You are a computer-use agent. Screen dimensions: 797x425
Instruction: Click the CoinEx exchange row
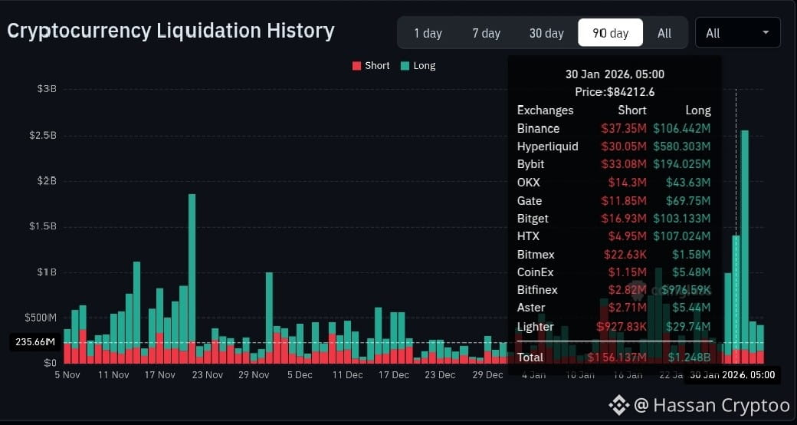(x=614, y=272)
